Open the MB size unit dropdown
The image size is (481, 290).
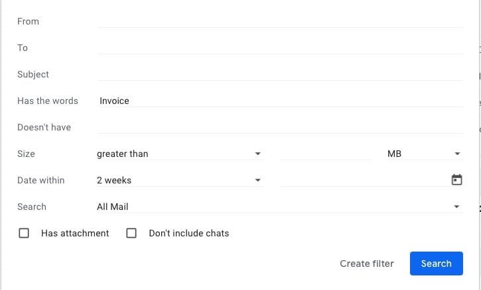[425, 154]
